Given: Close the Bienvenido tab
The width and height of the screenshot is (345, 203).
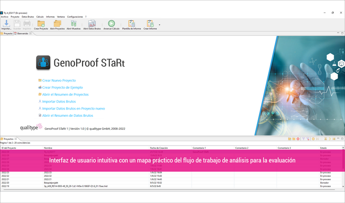Looking at the screenshot, I should (x=31, y=34).
